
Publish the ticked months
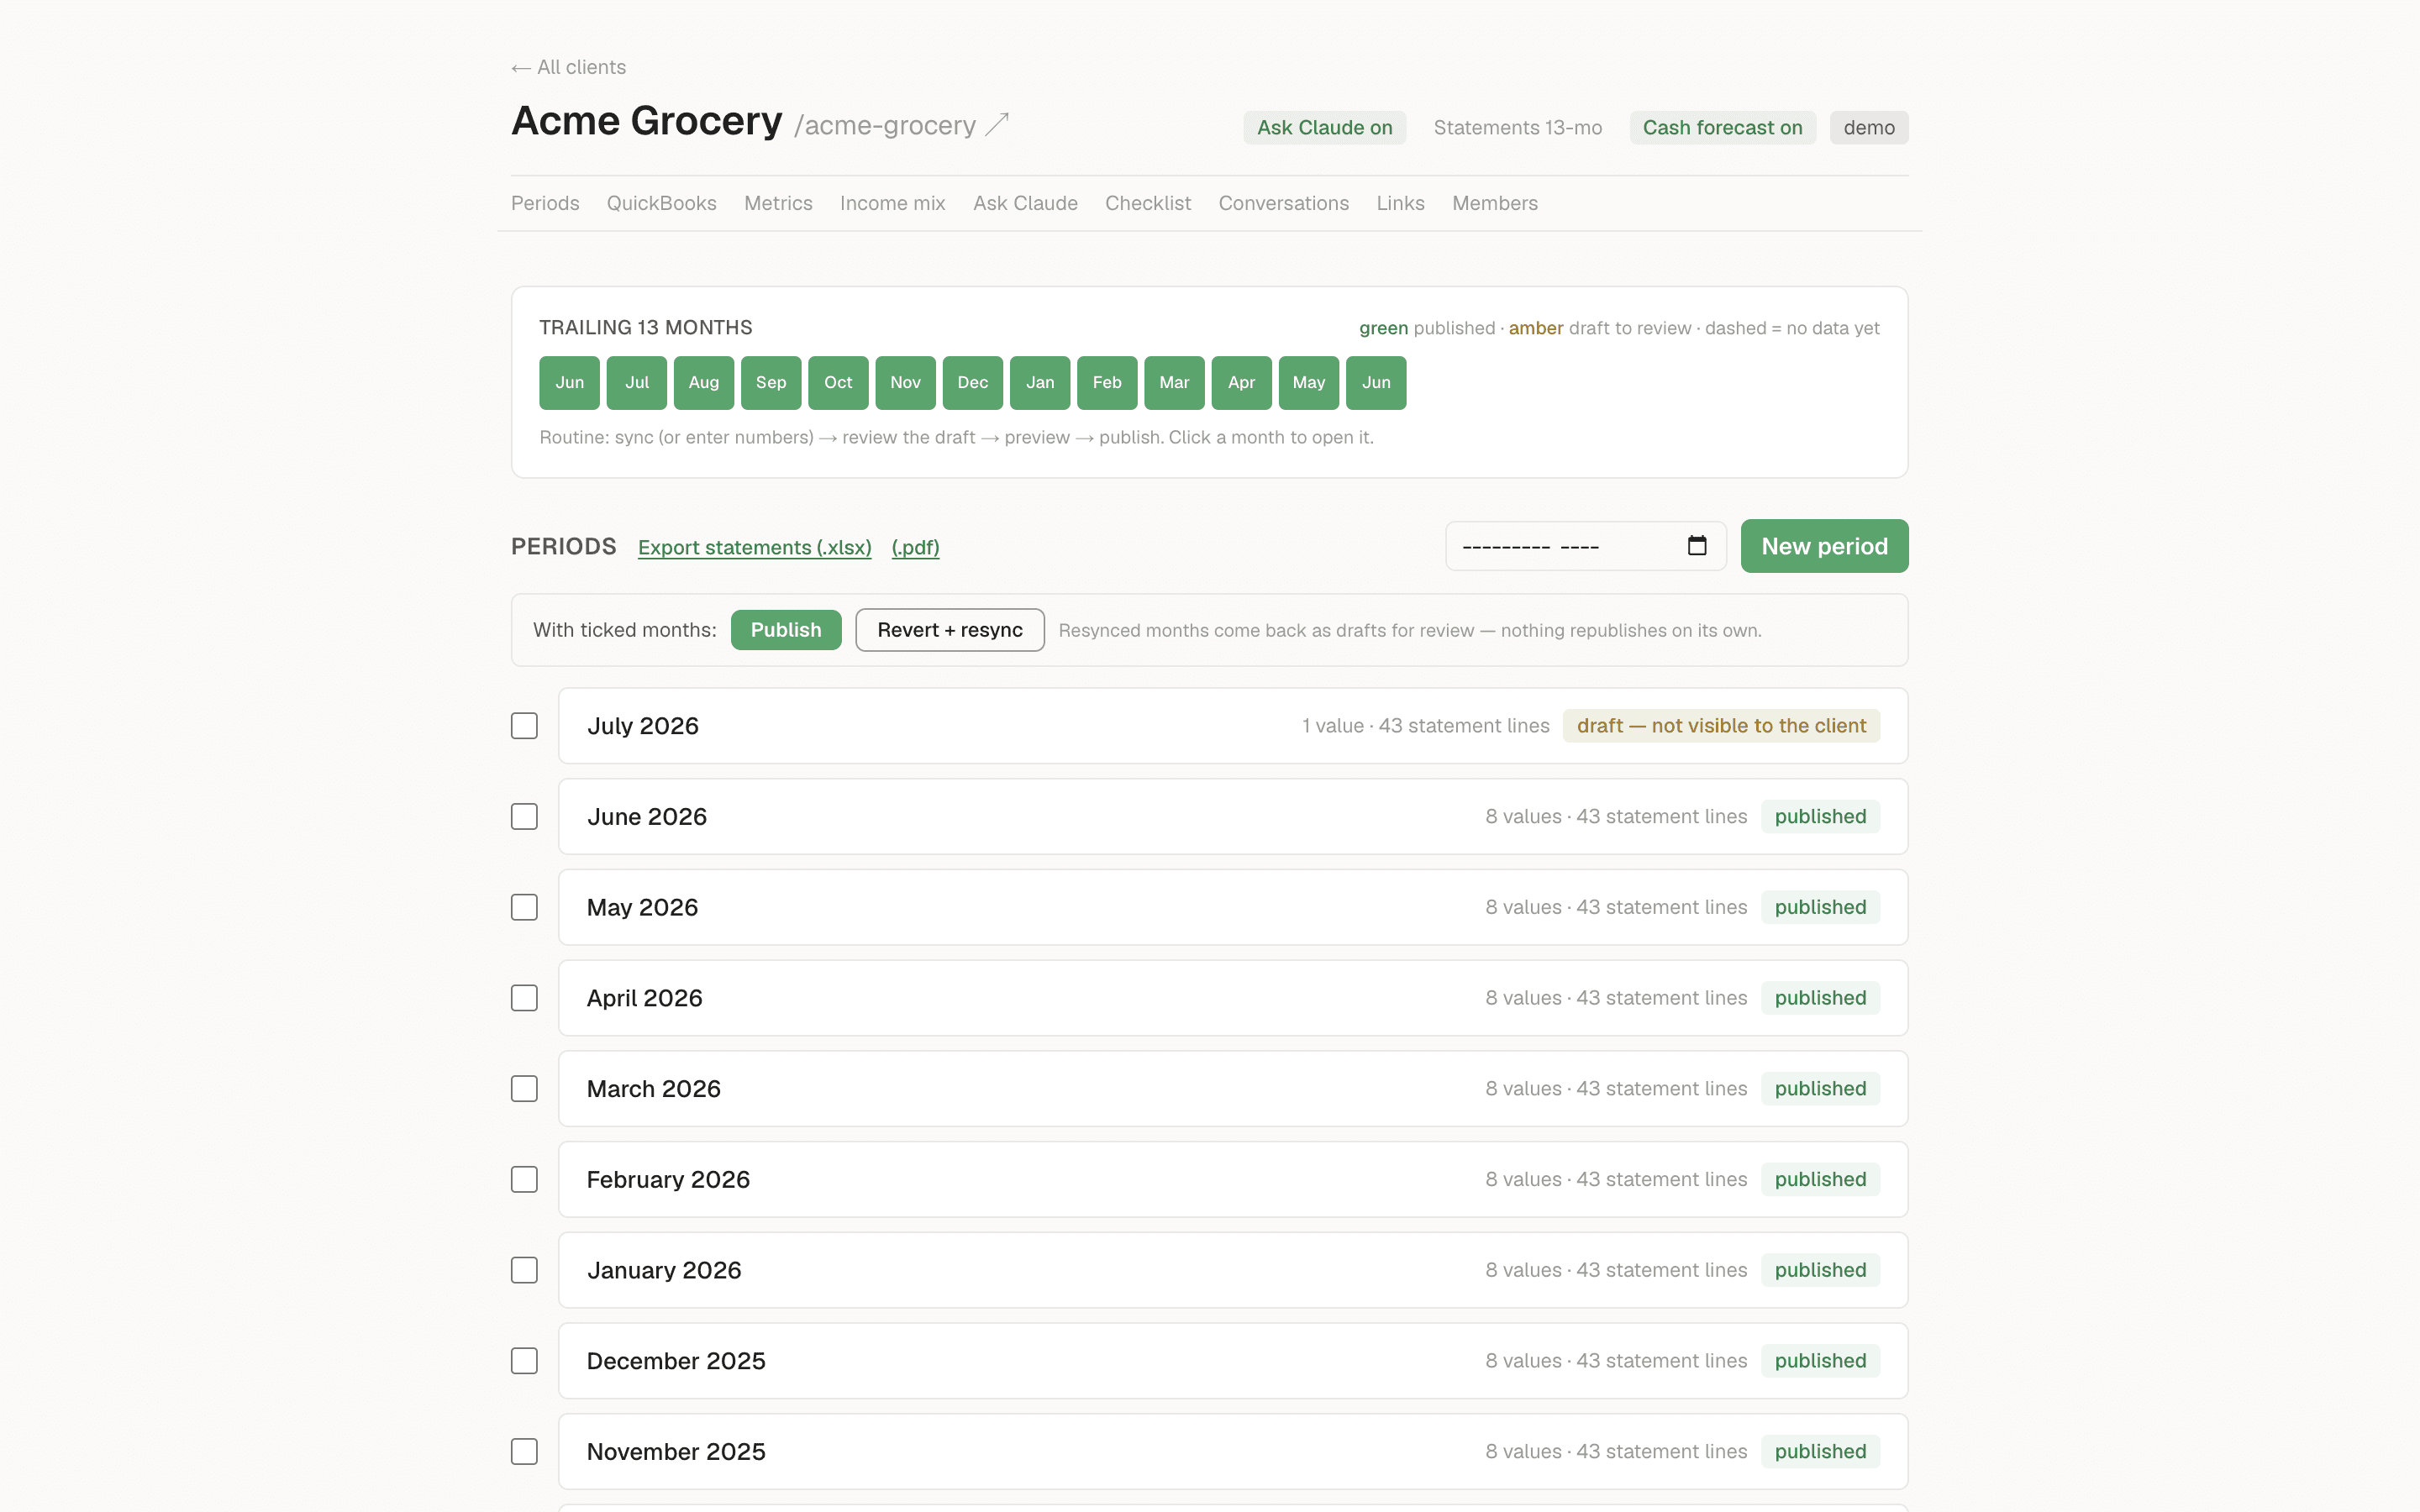tap(786, 630)
